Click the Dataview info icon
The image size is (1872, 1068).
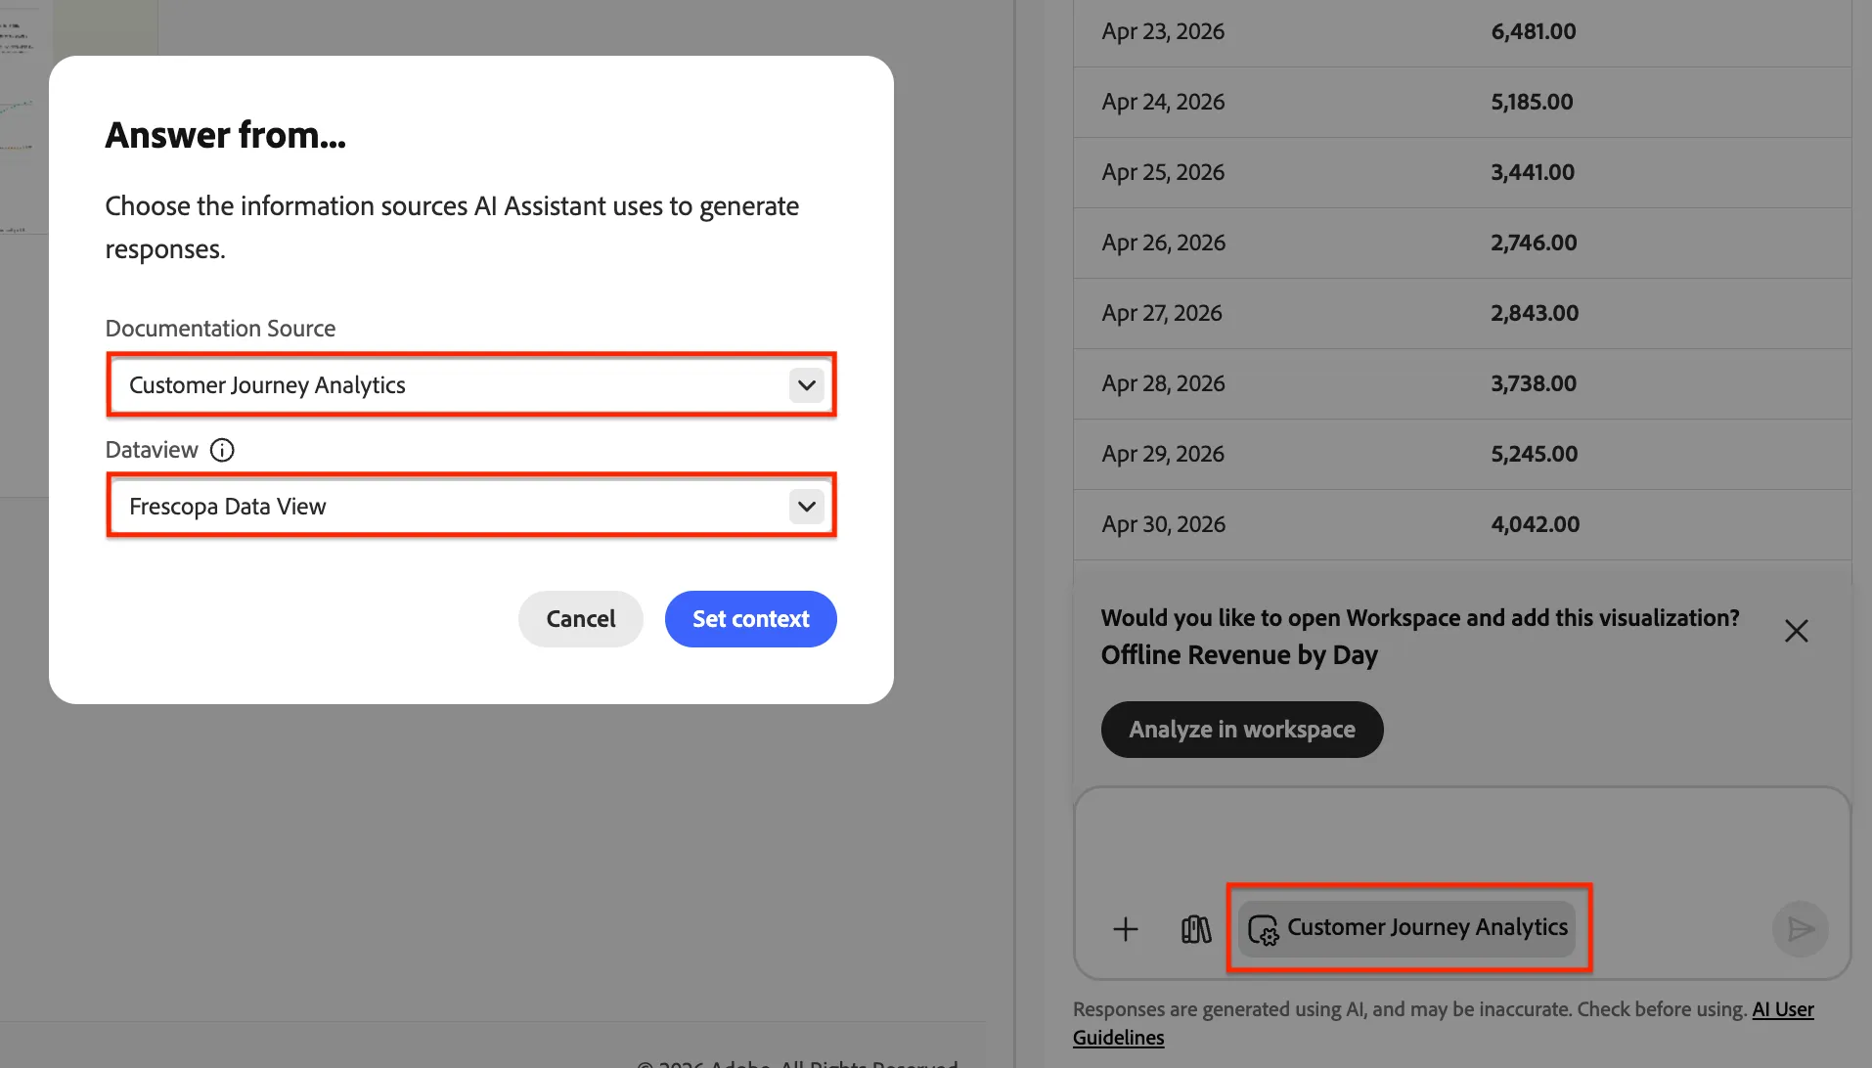click(222, 450)
